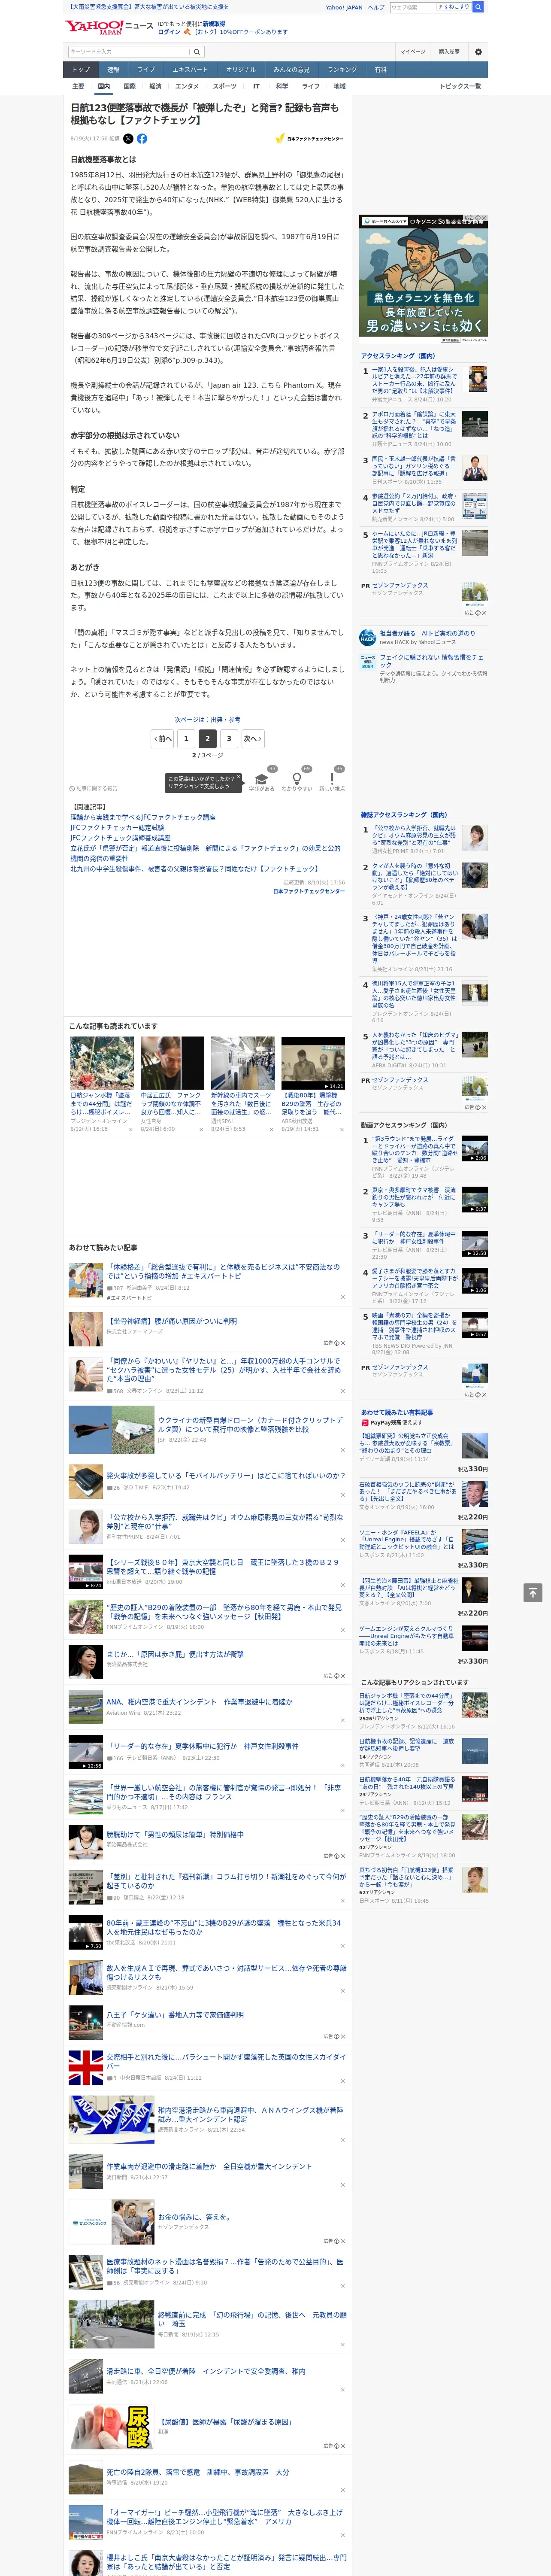The image size is (551, 2576).
Task: React with わかりやすい lightbulb icon
Action: (296, 779)
